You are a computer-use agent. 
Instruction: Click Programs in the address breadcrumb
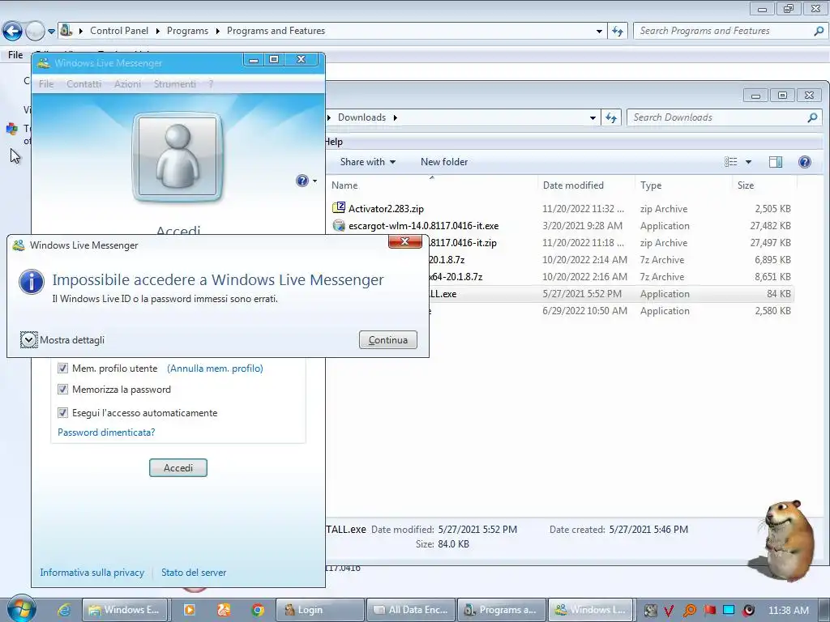pos(187,31)
